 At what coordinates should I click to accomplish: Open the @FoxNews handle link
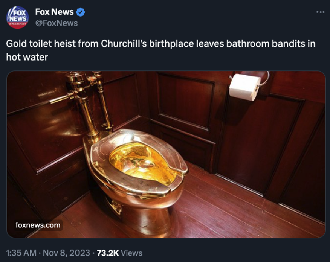pyautogui.click(x=57, y=23)
